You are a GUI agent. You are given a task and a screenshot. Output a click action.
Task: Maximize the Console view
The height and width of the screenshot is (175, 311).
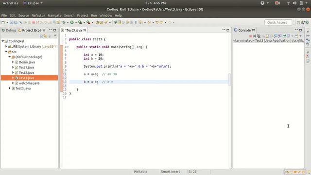[300, 30]
